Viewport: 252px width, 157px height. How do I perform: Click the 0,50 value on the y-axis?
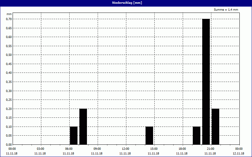pyautogui.click(x=8, y=55)
